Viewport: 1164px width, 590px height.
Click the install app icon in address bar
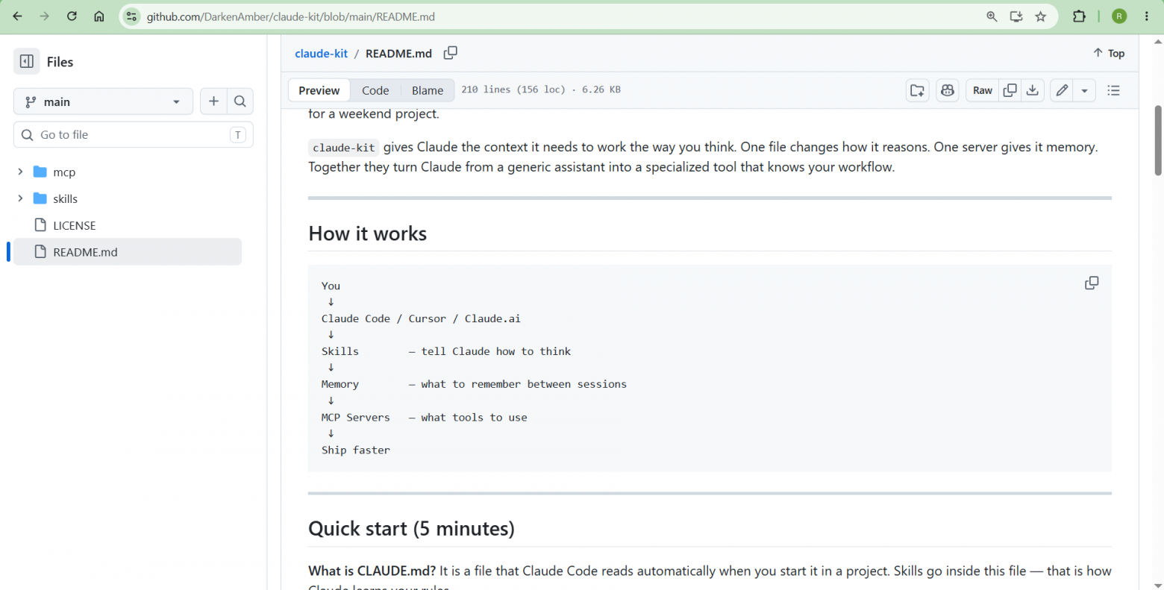[x=1016, y=16]
